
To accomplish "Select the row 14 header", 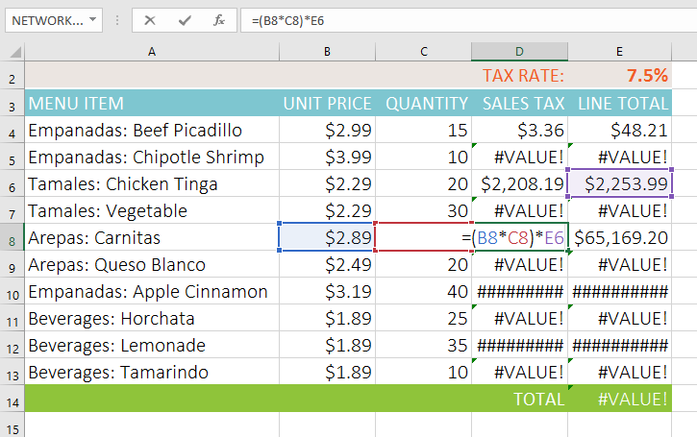I will (12, 399).
